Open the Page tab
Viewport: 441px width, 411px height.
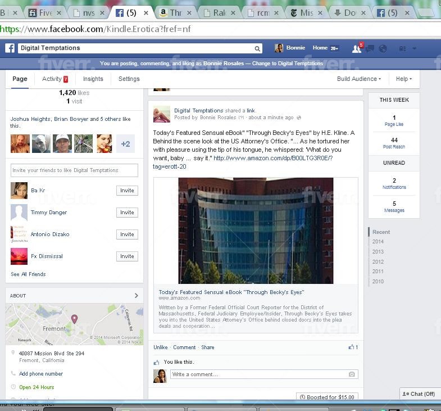pyautogui.click(x=20, y=79)
